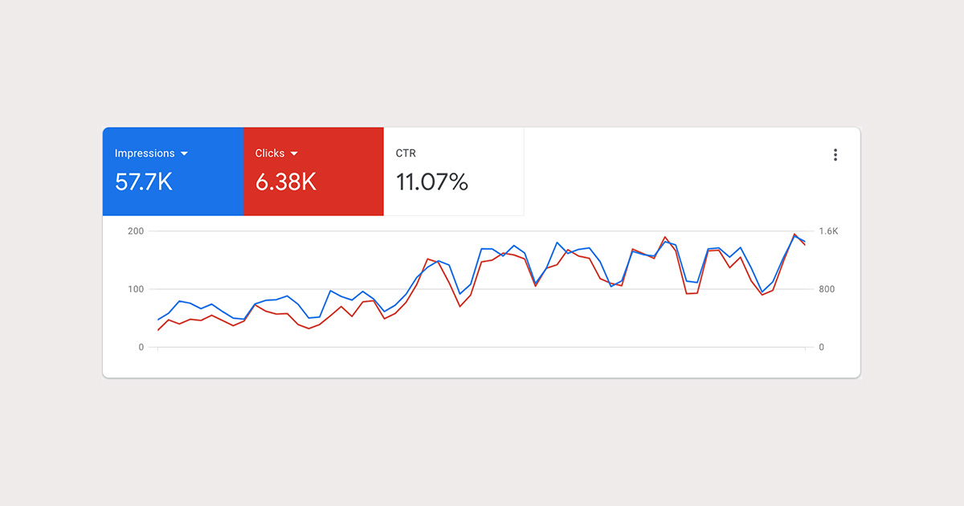This screenshot has width=964, height=506.
Task: Click the Impressions label text
Action: (145, 153)
